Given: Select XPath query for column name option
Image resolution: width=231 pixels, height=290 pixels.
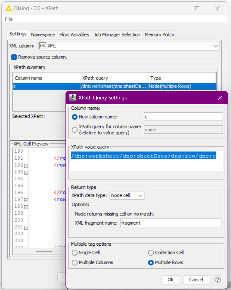Looking at the screenshot, I should pos(74,130).
